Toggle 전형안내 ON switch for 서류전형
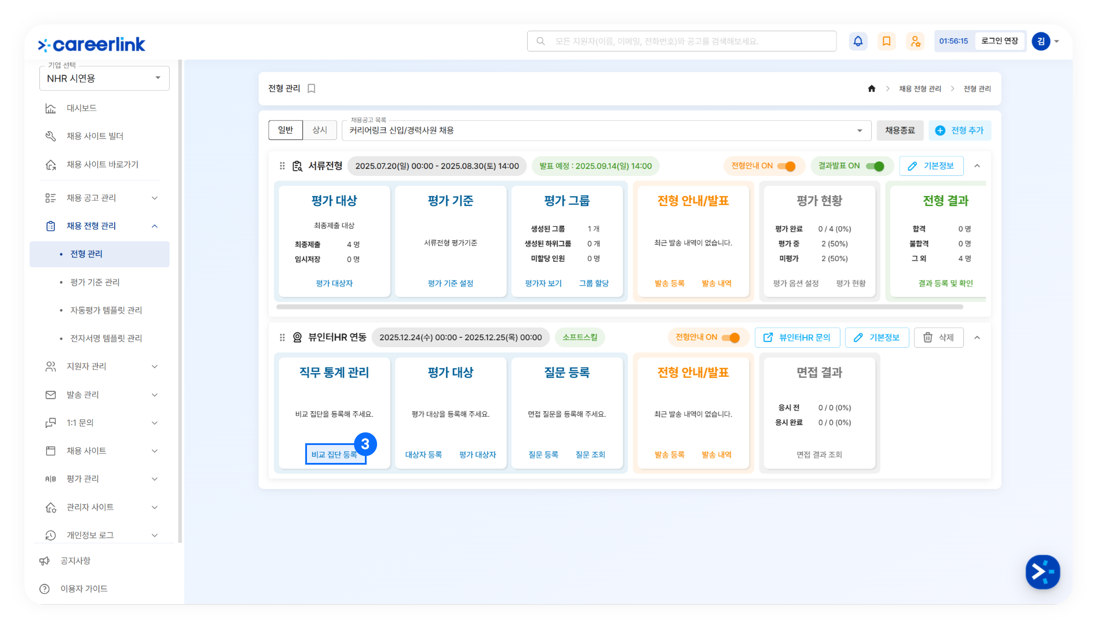1097x629 pixels. [786, 166]
